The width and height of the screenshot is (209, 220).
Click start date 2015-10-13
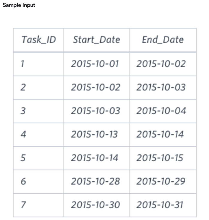pos(94,134)
